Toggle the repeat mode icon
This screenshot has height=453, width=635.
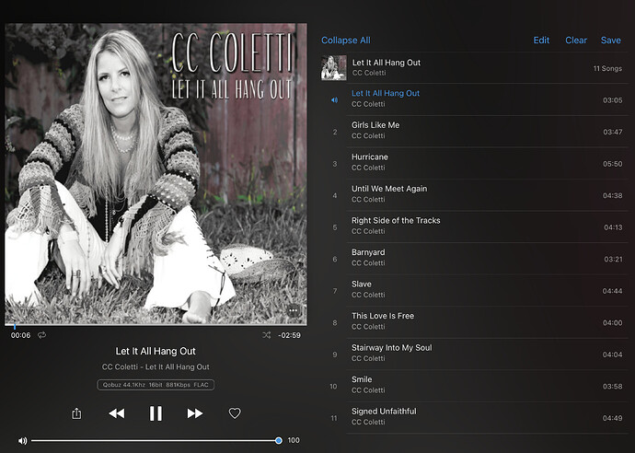[41, 335]
